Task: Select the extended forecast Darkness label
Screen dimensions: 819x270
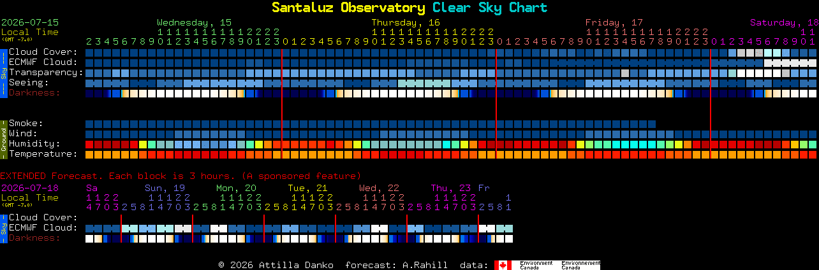Action: [x=34, y=238]
